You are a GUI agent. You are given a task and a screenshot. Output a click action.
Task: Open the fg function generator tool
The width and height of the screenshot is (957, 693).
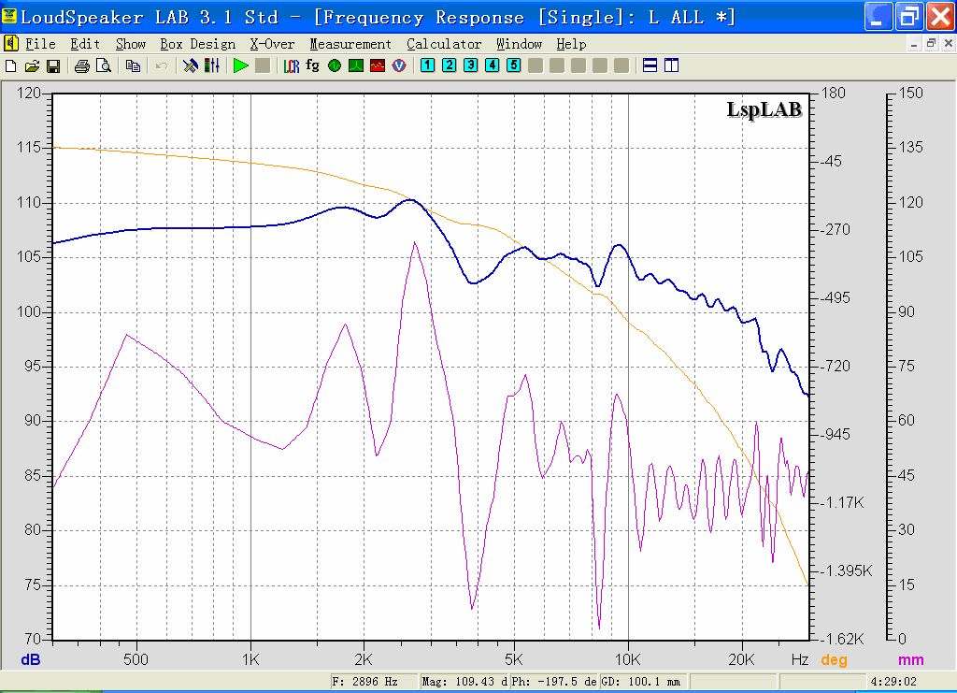312,65
